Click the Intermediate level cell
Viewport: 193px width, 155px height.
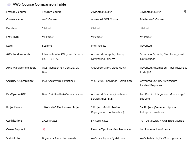coord(99,46)
